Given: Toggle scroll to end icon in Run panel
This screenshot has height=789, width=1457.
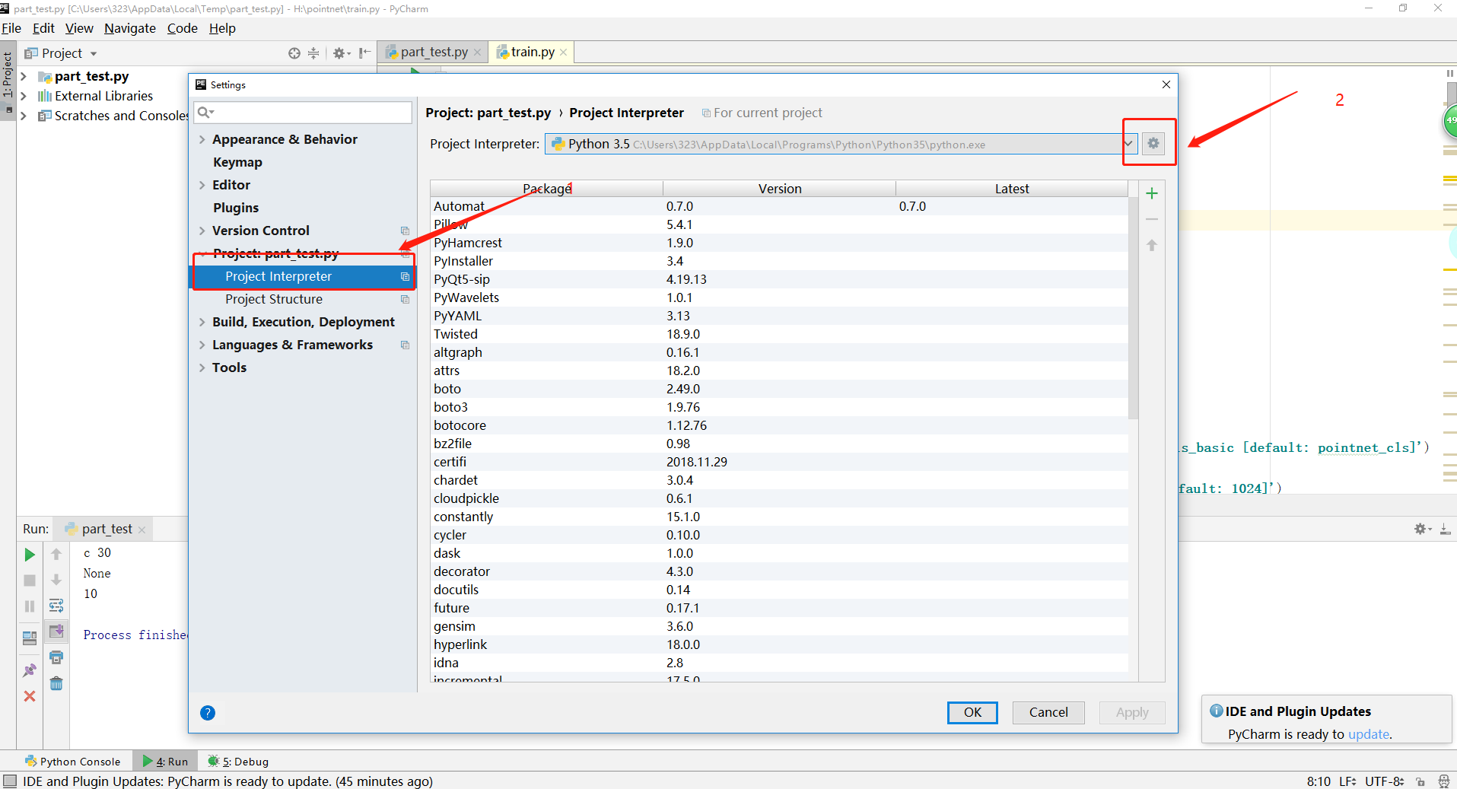Looking at the screenshot, I should coord(56,631).
